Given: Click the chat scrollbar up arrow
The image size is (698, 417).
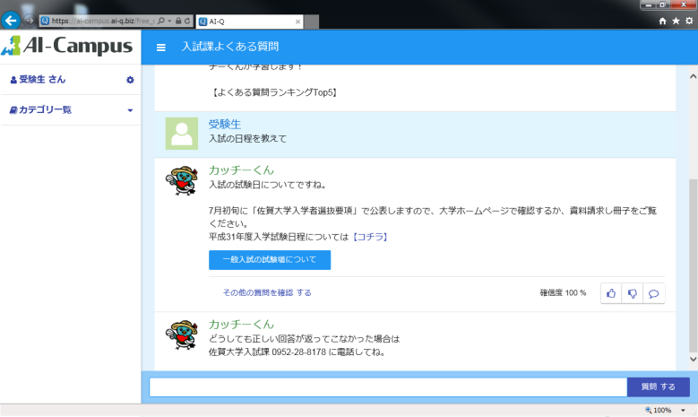Looking at the screenshot, I should [x=694, y=76].
